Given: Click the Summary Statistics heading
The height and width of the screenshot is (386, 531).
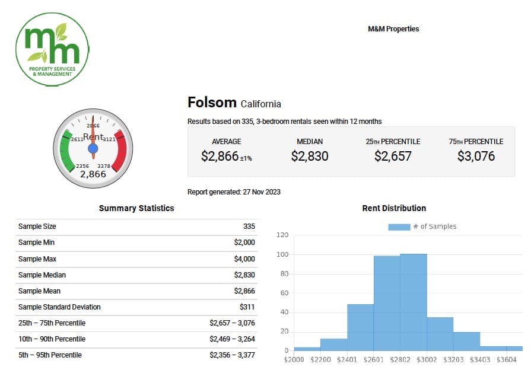Looking at the screenshot, I should [x=136, y=208].
